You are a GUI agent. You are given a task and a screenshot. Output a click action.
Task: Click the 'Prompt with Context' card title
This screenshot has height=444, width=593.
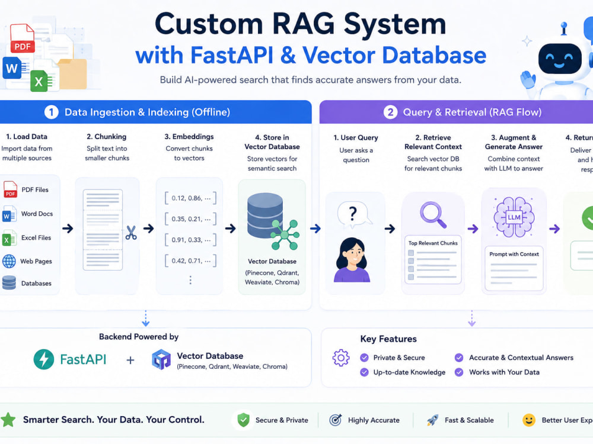coord(514,254)
